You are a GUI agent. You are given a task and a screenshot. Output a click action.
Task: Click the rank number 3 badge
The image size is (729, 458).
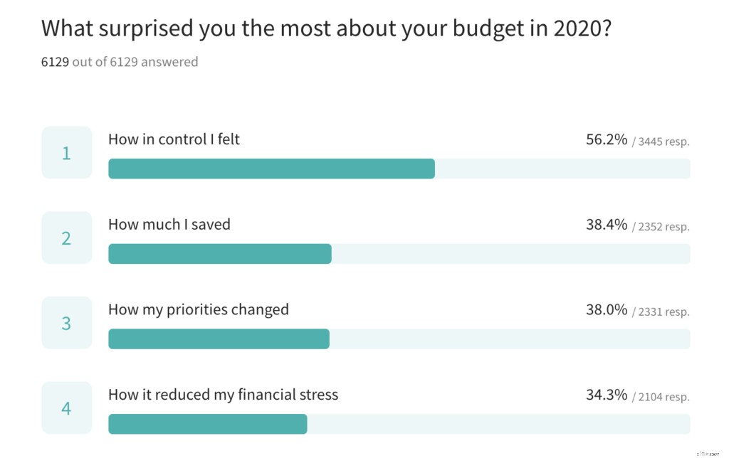(x=67, y=323)
